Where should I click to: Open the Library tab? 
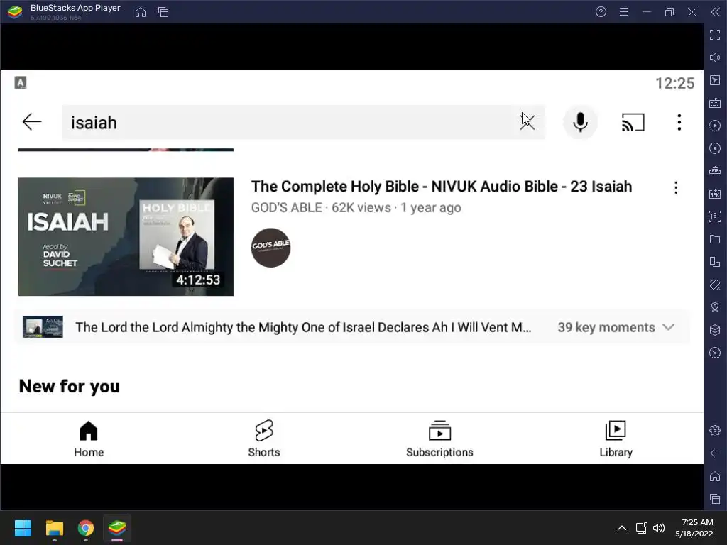[x=616, y=439]
